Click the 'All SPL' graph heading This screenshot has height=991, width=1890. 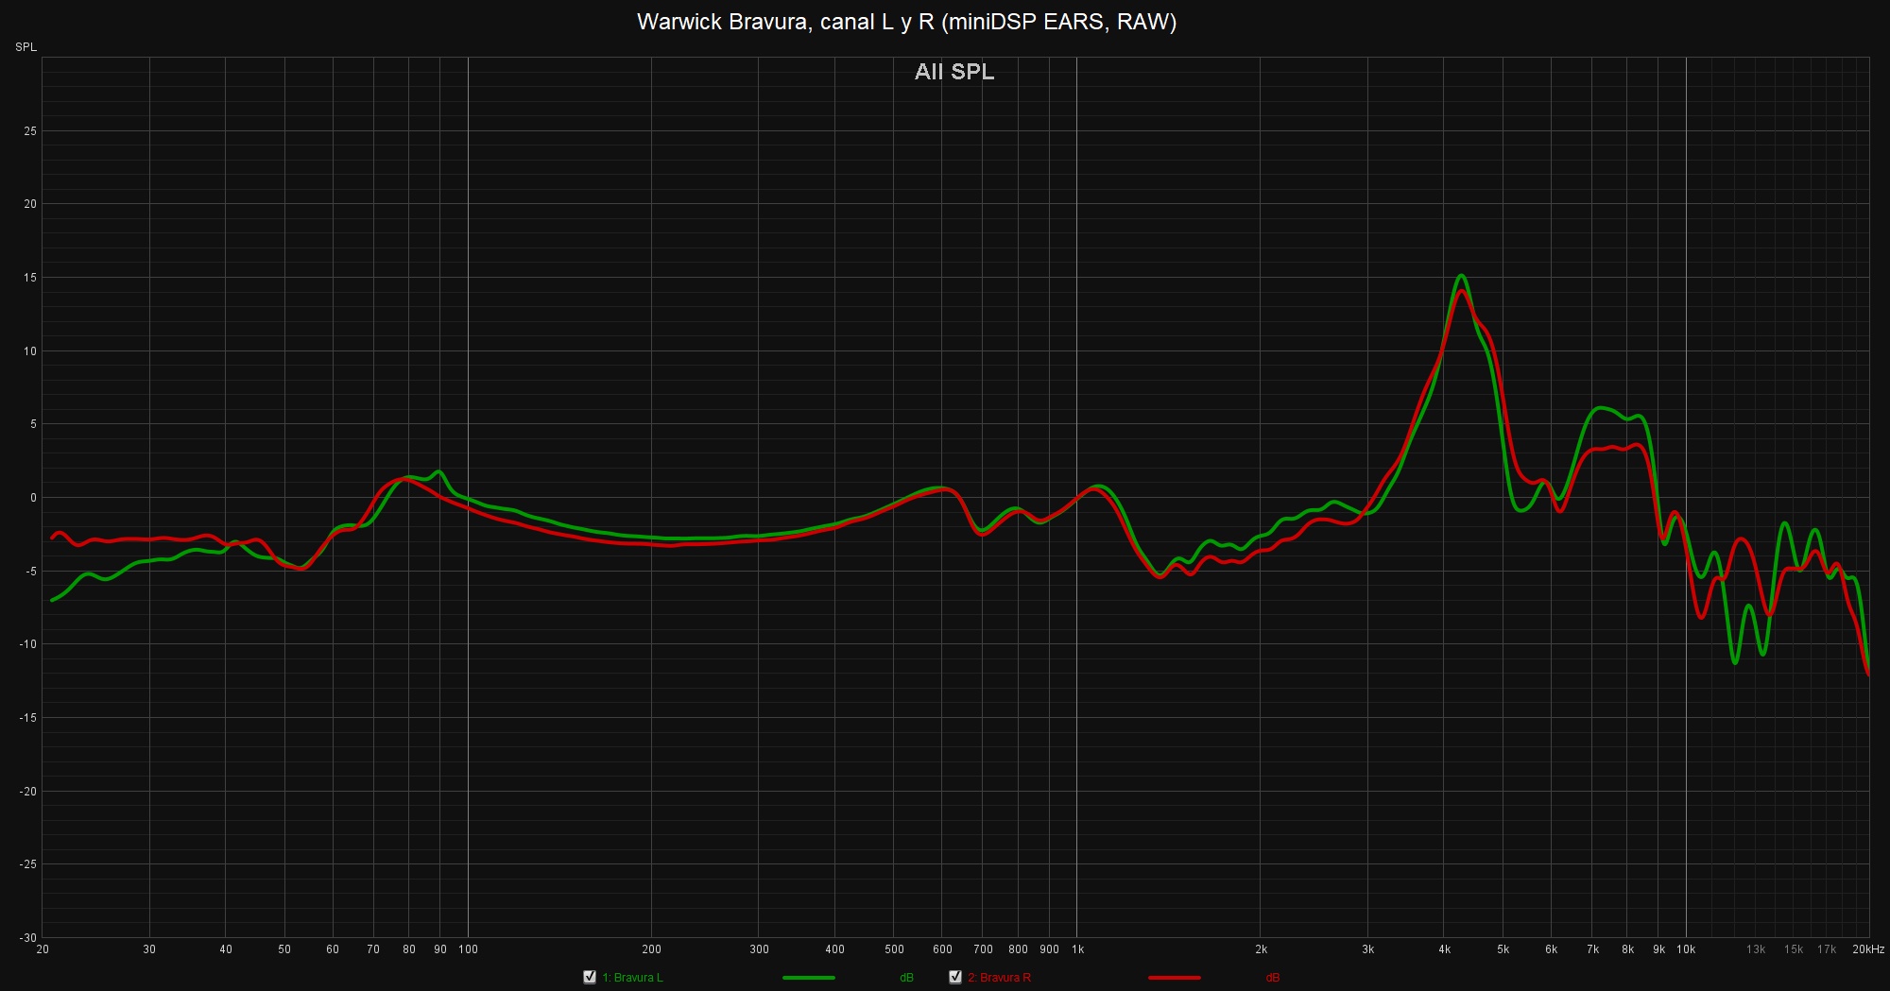(954, 72)
